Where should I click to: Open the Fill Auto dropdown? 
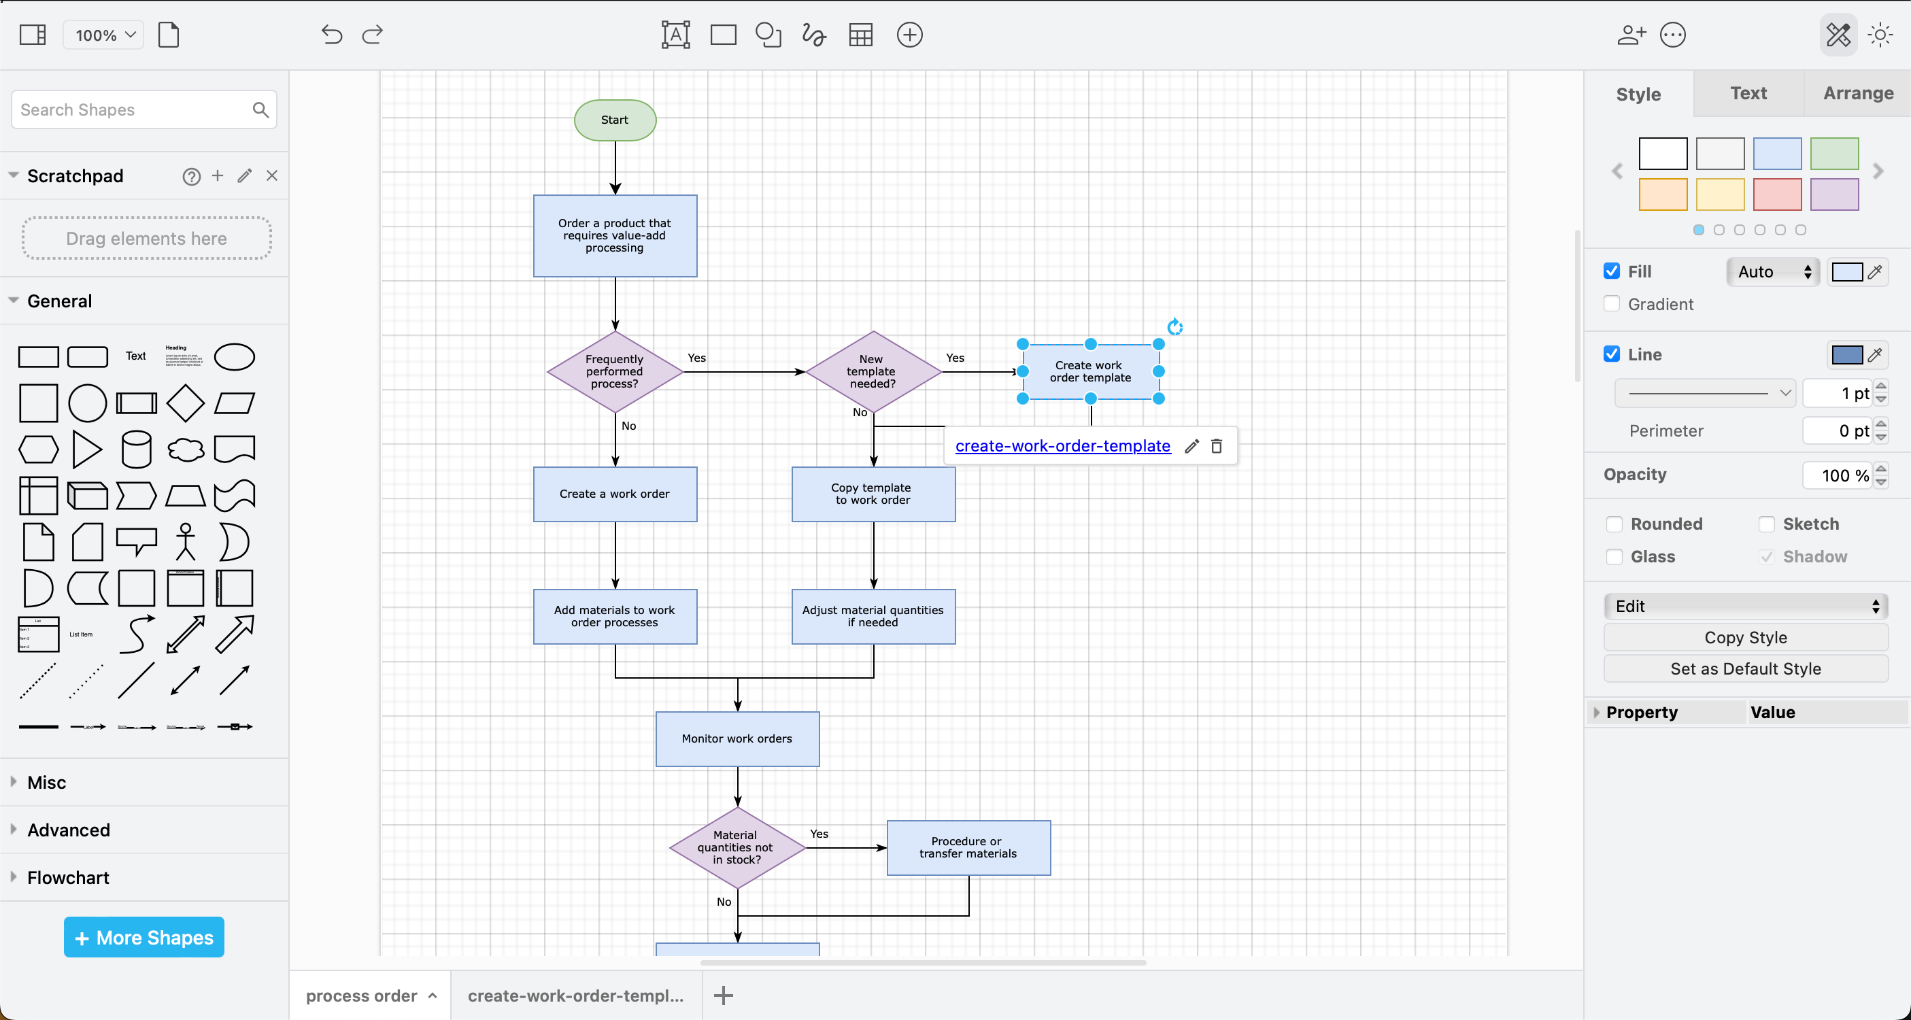click(1772, 271)
